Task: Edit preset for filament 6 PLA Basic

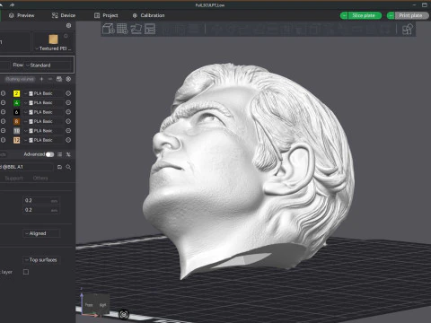Action: pyautogui.click(x=68, y=112)
